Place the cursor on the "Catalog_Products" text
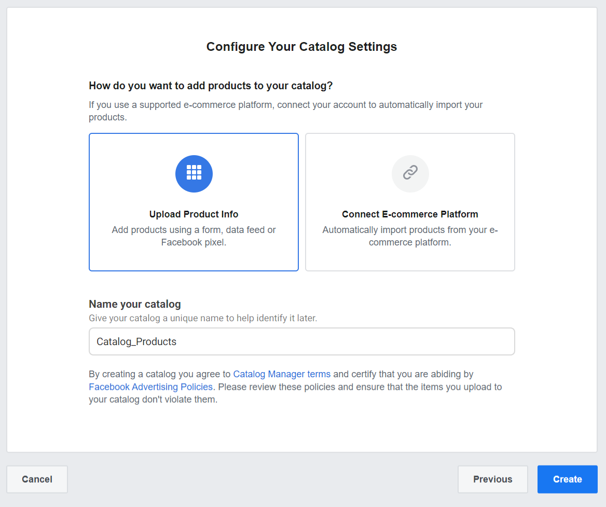Image resolution: width=606 pixels, height=507 pixels. point(136,341)
